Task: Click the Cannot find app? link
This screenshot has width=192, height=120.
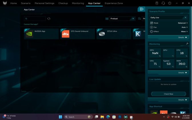Action: (x=31, y=24)
